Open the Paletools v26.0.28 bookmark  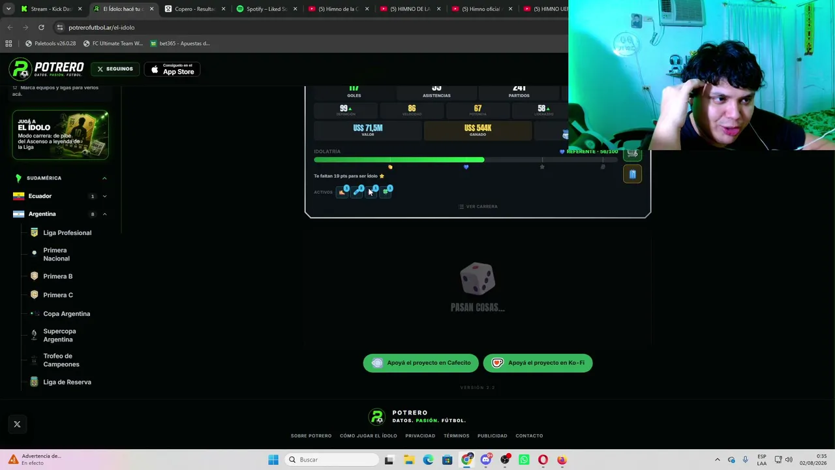[x=50, y=44]
